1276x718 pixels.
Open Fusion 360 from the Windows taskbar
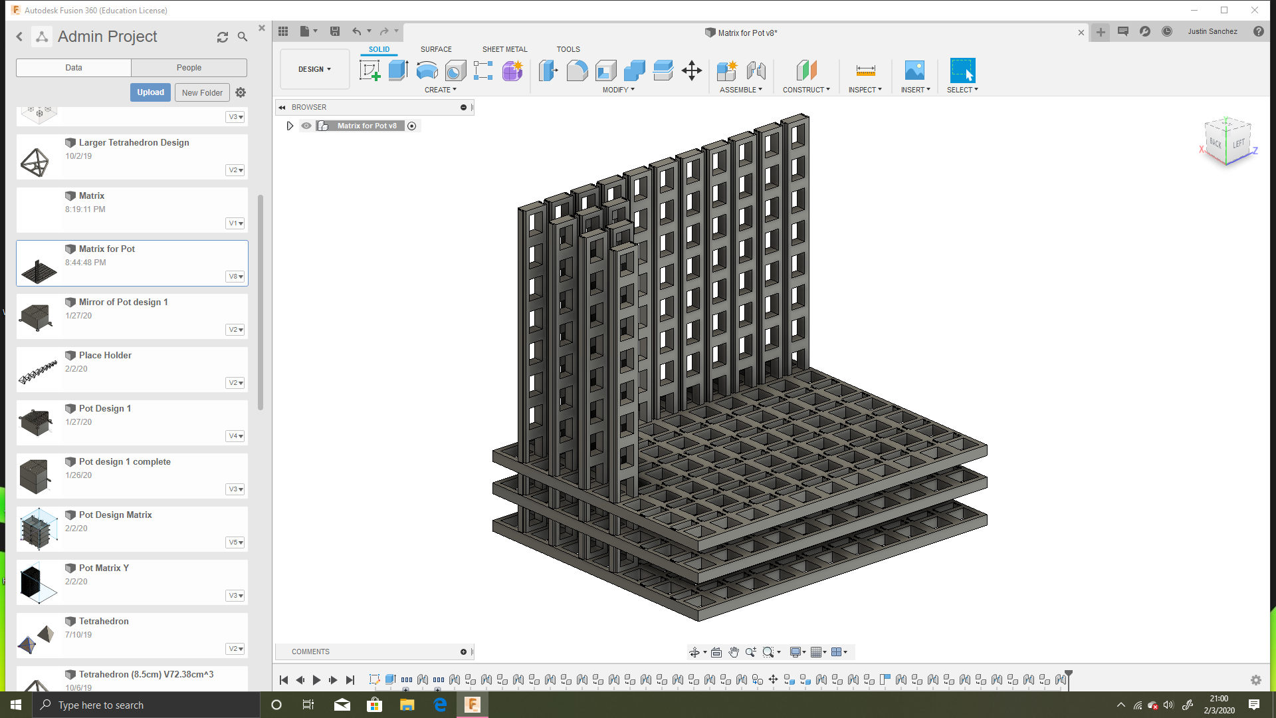pyautogui.click(x=473, y=705)
